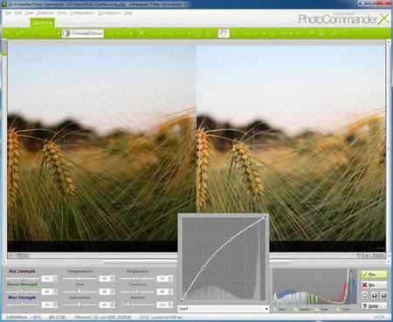Click the half-circle contrast icon beside Contrast/Colours

[x=66, y=33]
